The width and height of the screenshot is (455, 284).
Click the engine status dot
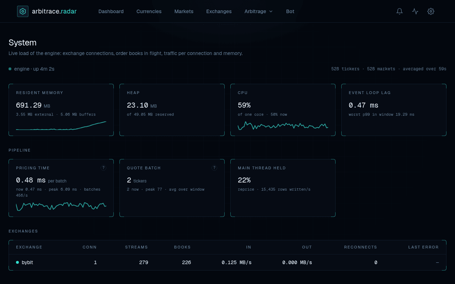[10, 69]
